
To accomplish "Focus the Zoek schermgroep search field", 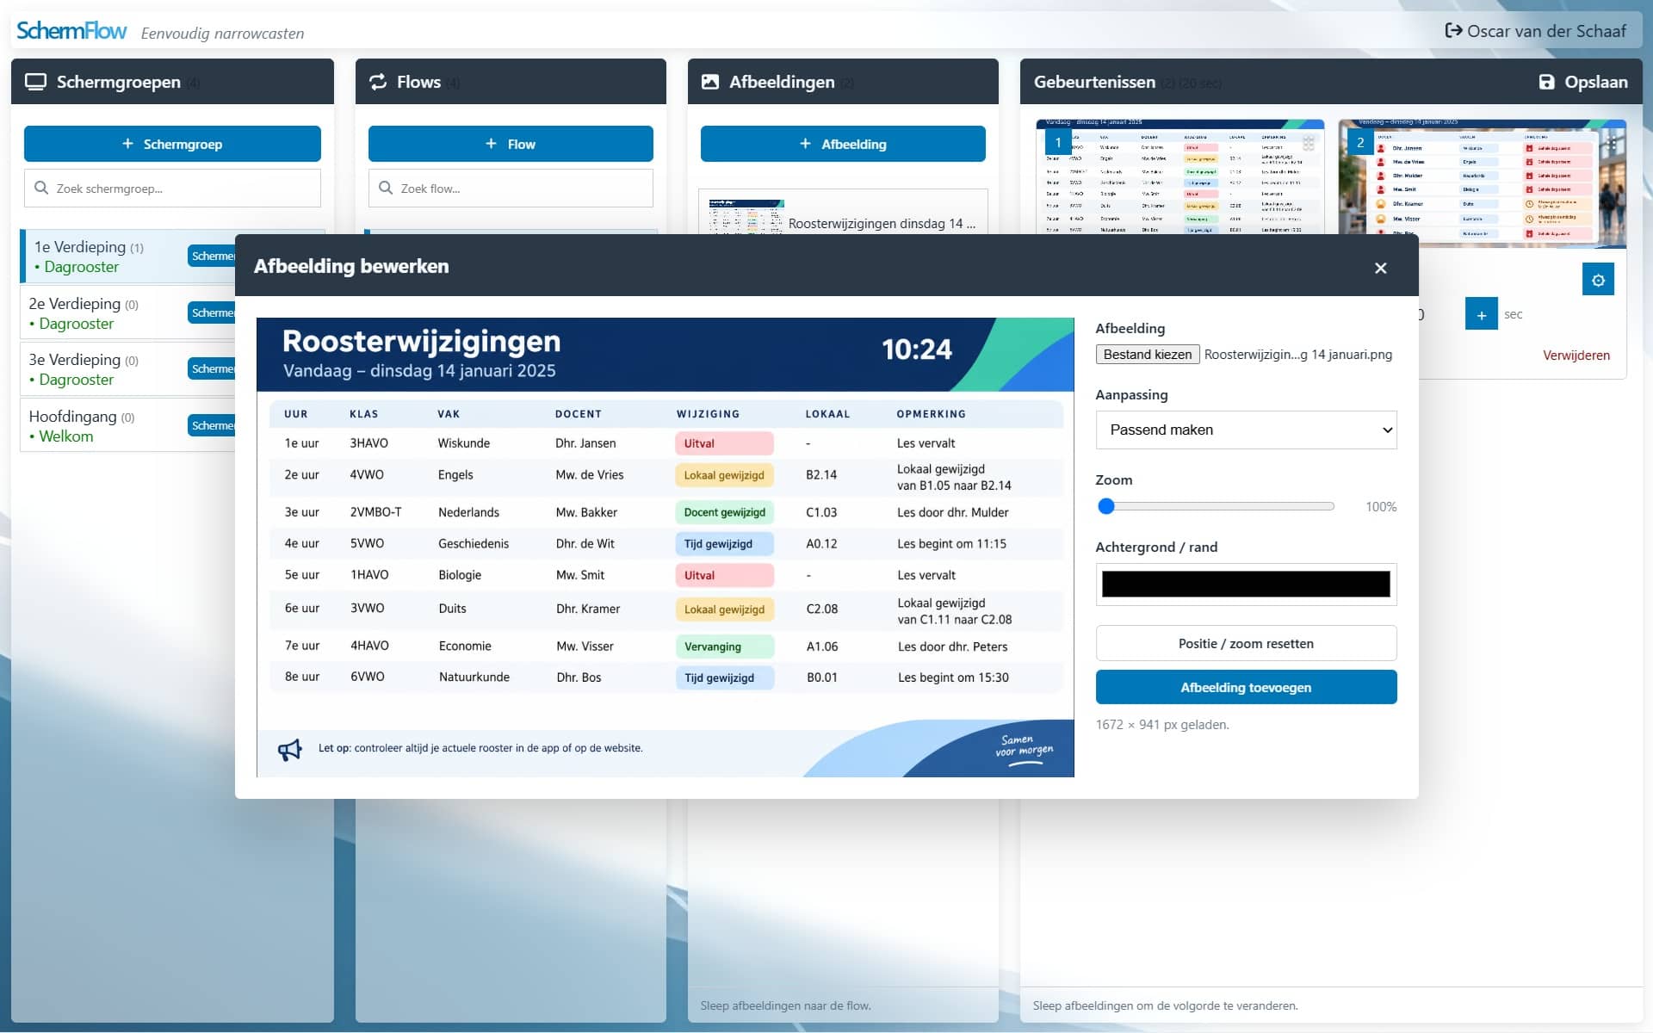I will coord(172,188).
